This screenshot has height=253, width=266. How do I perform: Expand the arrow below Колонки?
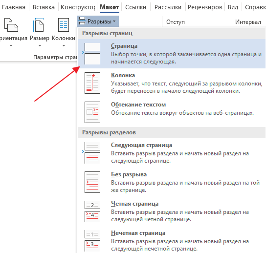pos(64,45)
